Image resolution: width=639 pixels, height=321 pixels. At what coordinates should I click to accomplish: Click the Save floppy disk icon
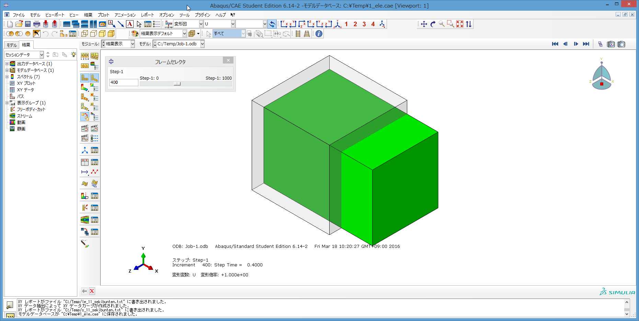28,24
